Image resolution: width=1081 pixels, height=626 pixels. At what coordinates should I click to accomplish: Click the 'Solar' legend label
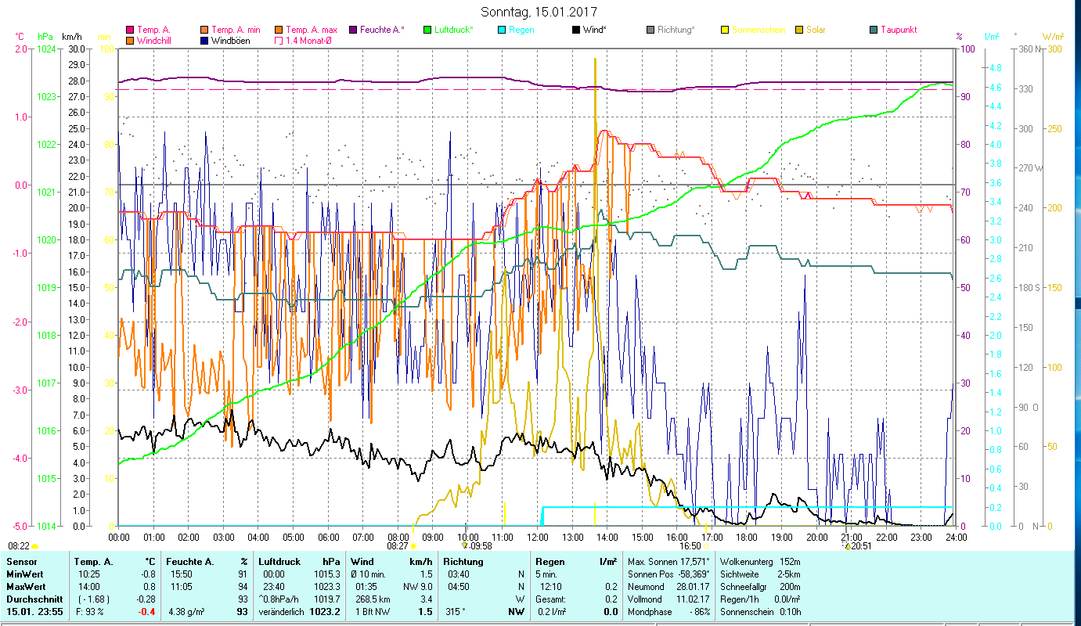[817, 30]
